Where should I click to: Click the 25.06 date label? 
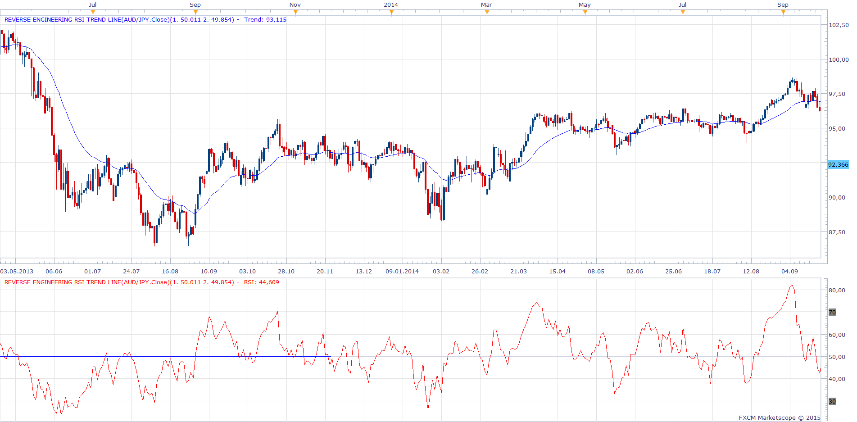pos(674,271)
